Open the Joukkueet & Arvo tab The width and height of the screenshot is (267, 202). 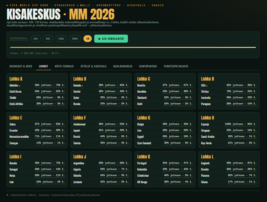[x=21, y=66]
